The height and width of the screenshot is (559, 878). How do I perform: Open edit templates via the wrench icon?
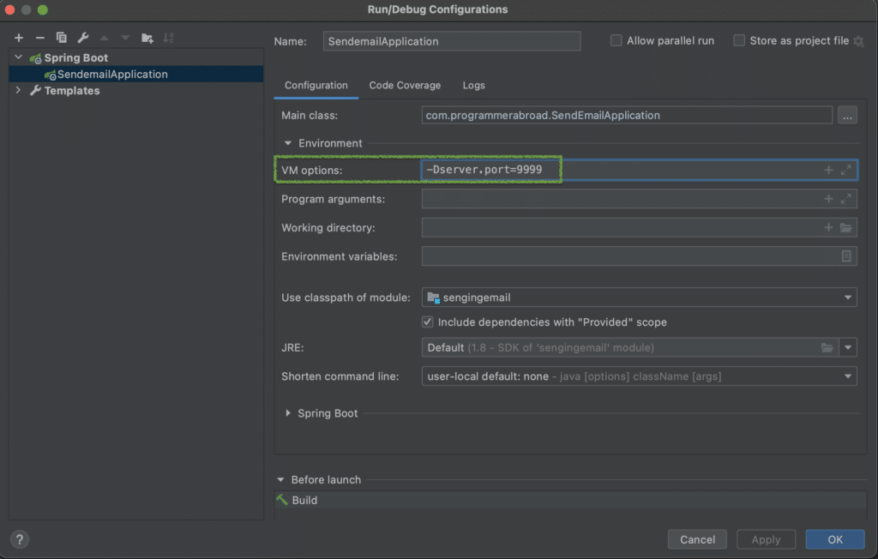pos(82,38)
